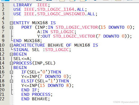Image resolution: width=139 pixels, height=105 pixels.
Task: Collapse the ARCHITECTURE BEHAVE fold marker
Action: point(11,46)
